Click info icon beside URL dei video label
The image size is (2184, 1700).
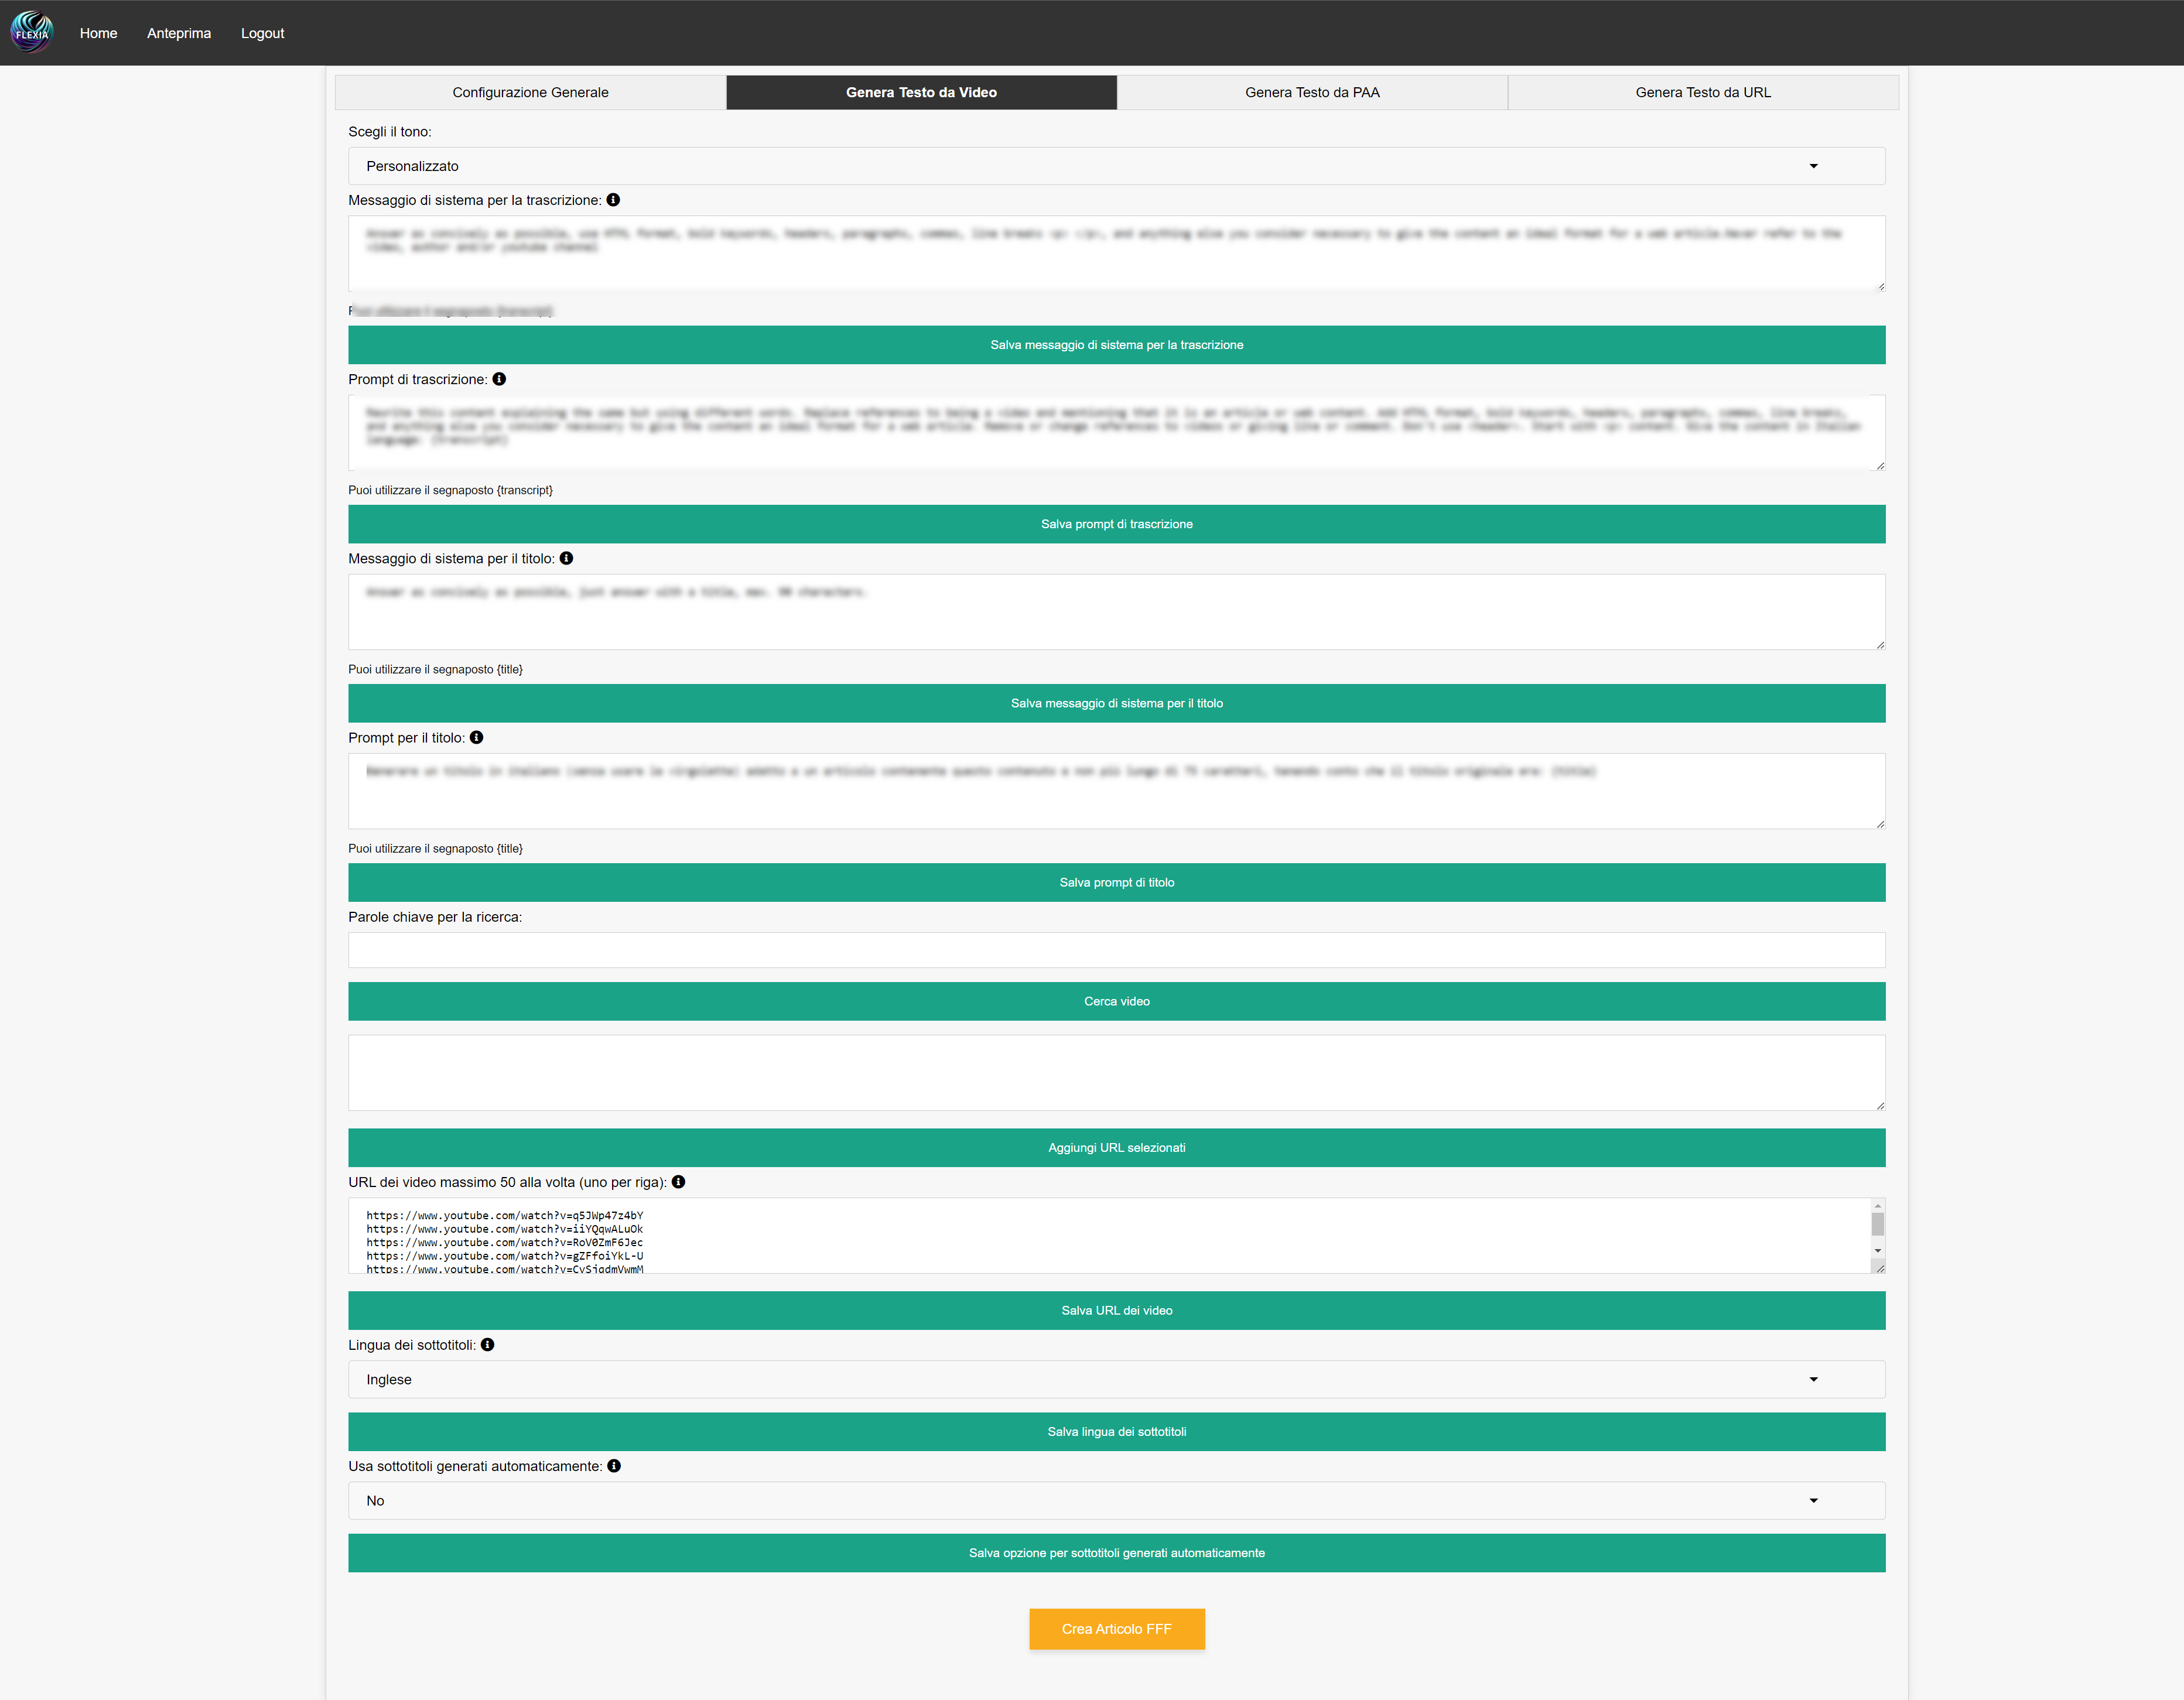(678, 1182)
